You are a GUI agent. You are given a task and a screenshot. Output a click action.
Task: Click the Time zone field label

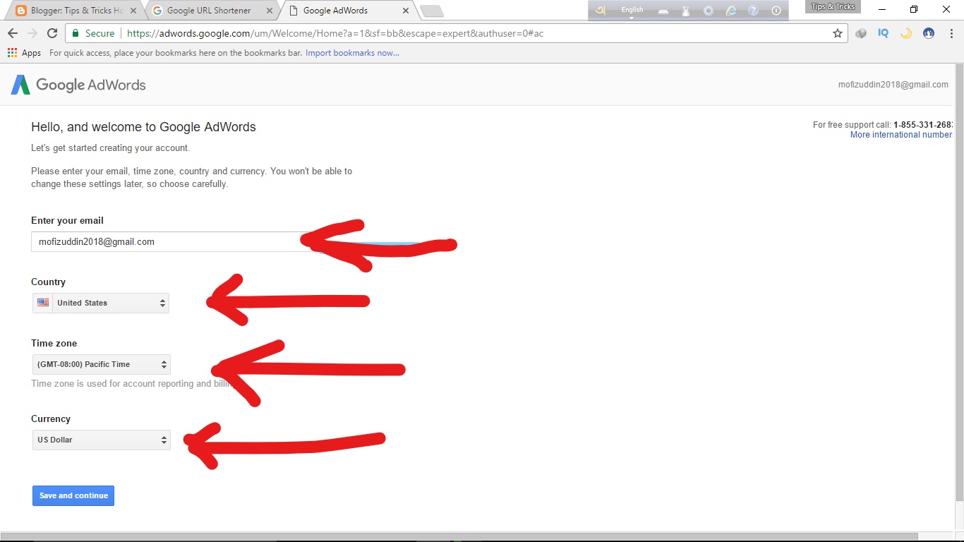[54, 343]
